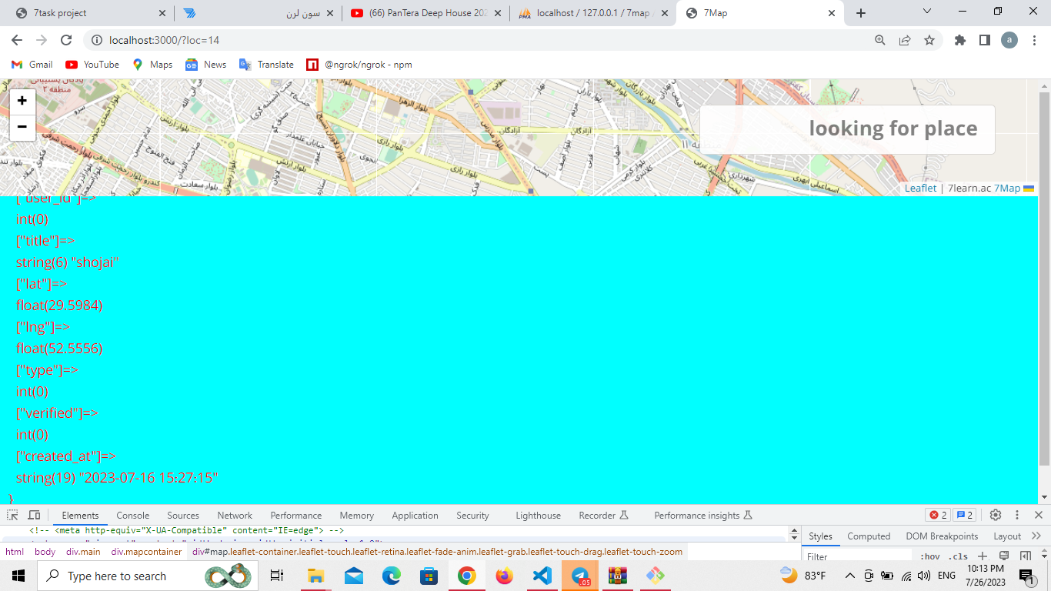Click the 'looking for place' search box
The height and width of the screenshot is (591, 1051).
(x=847, y=129)
